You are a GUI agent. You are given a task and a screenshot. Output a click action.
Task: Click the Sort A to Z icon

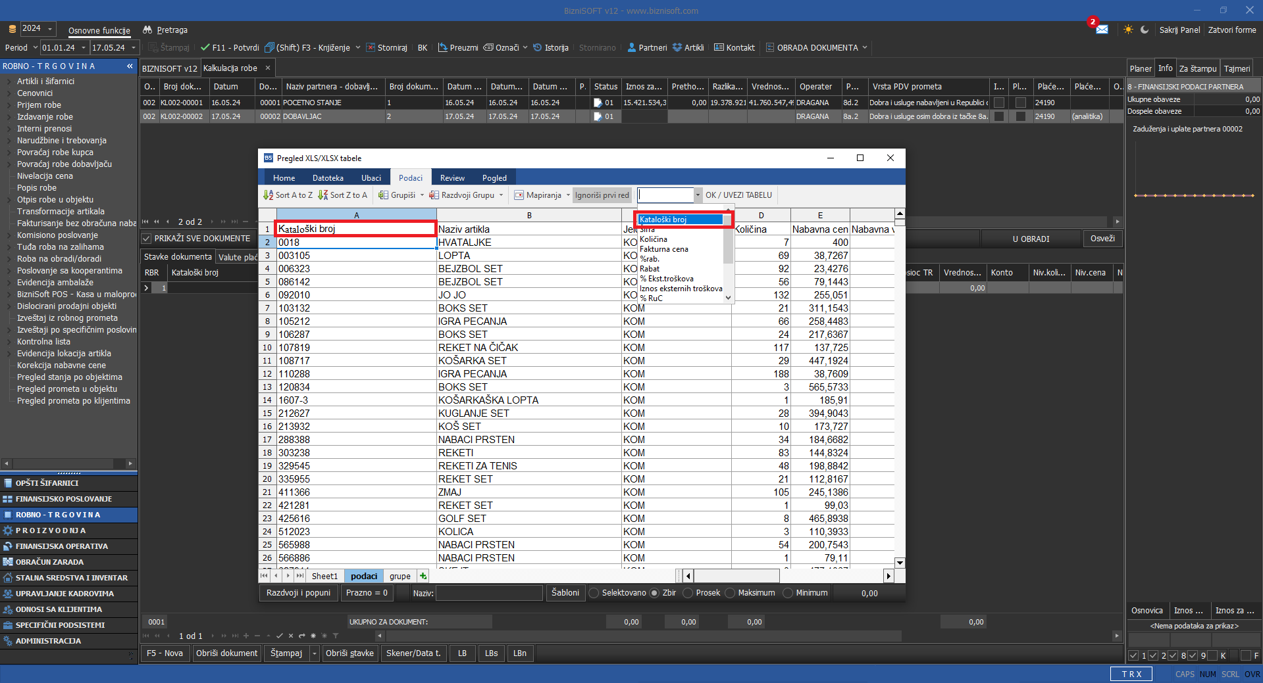269,195
